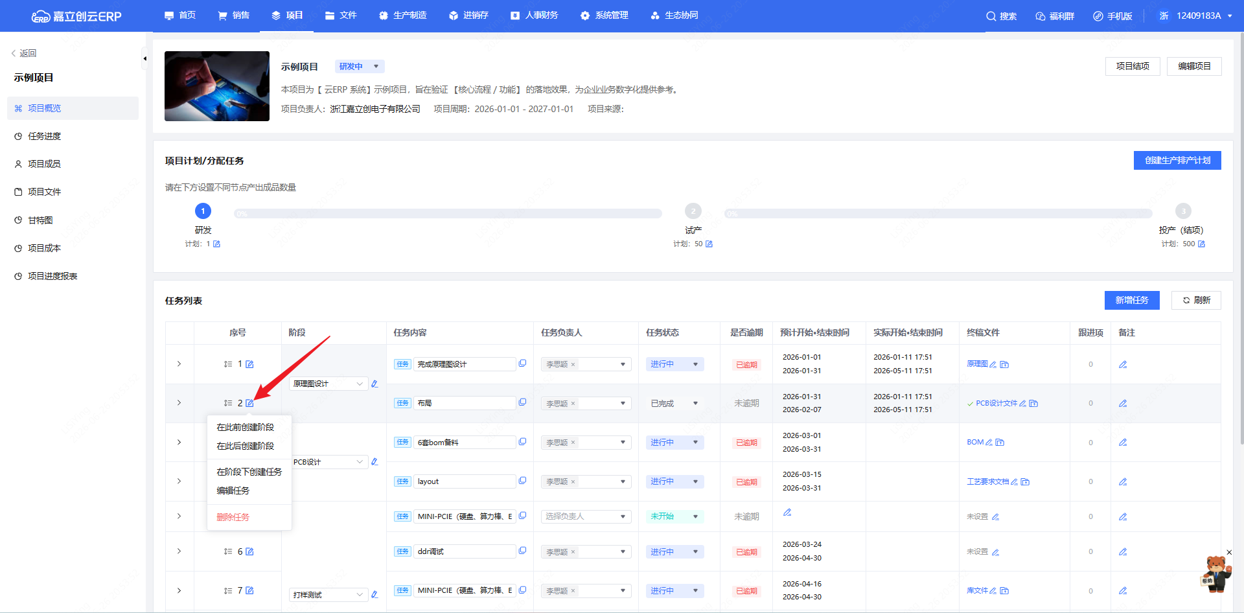Image resolution: width=1244 pixels, height=613 pixels.
Task: Edit remark icon in 完成原理图设计 row
Action: pos(1123,364)
